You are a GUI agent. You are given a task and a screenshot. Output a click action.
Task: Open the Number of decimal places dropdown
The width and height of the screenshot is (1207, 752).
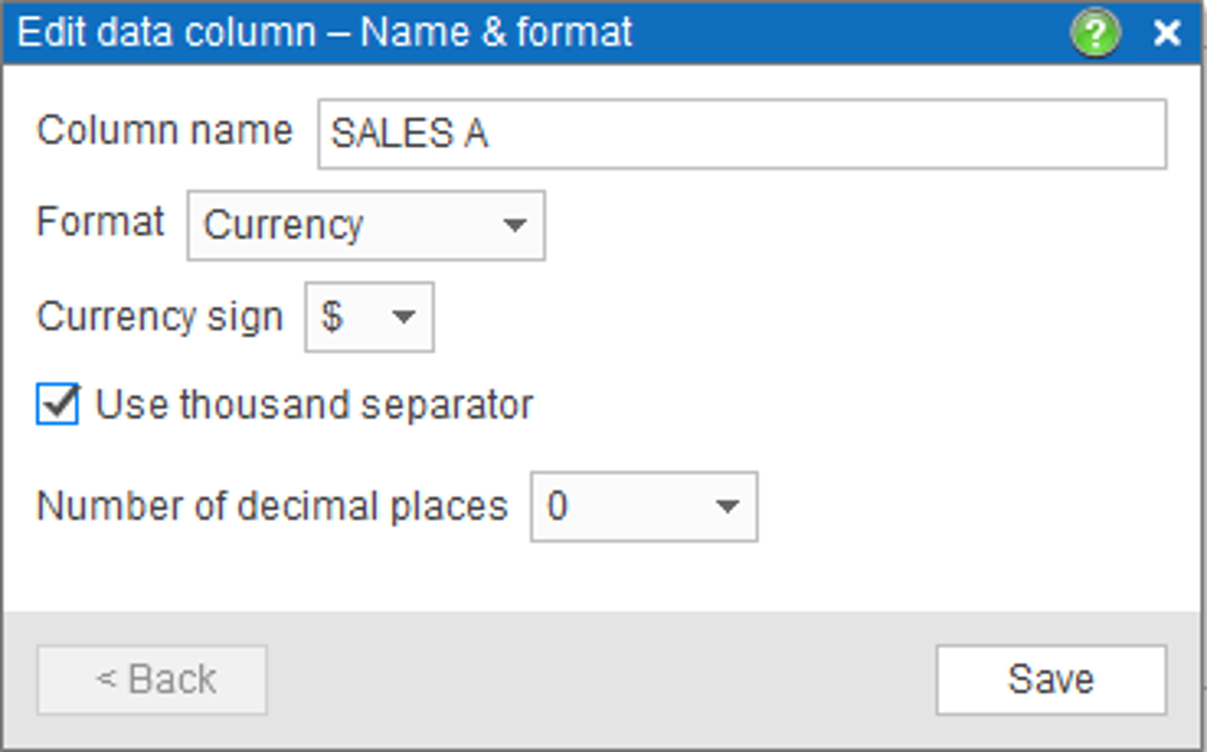click(x=644, y=507)
